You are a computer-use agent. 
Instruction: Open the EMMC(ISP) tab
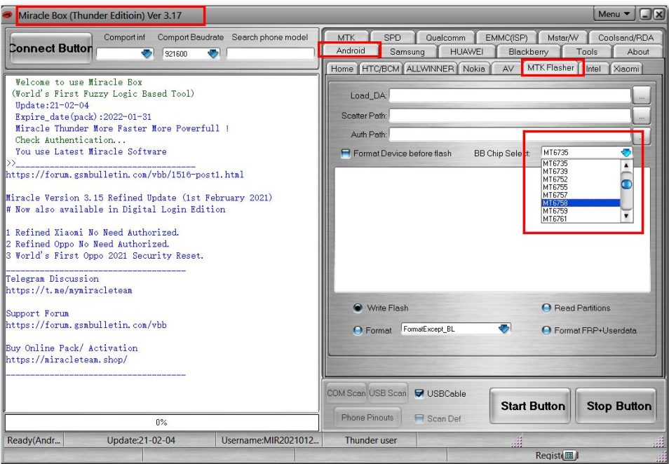point(506,38)
